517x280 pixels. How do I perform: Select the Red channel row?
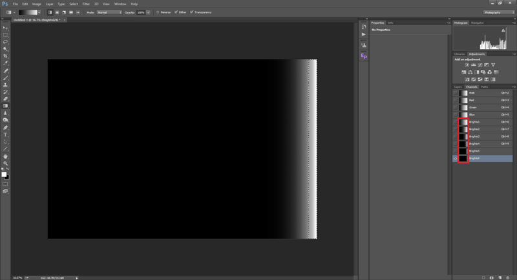[485, 100]
